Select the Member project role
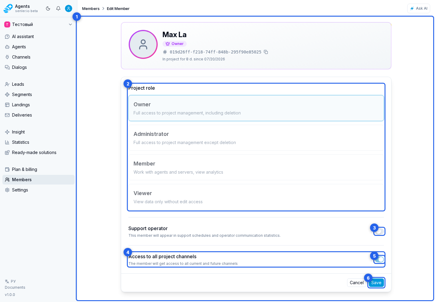Viewport: 435px width, 302px height. click(256, 167)
